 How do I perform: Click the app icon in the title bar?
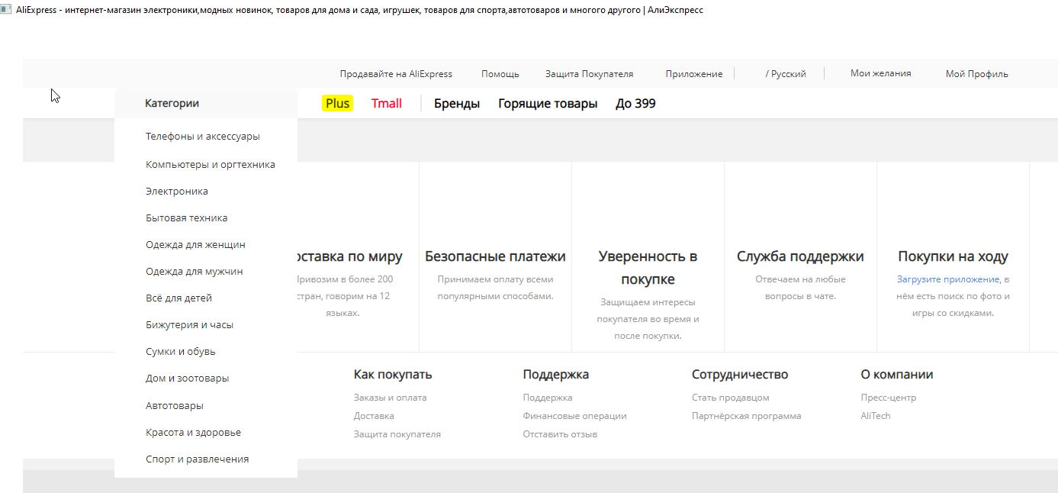[x=6, y=10]
